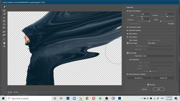Open the Windows Start menu
180x101 pixels.
click(x=3, y=98)
